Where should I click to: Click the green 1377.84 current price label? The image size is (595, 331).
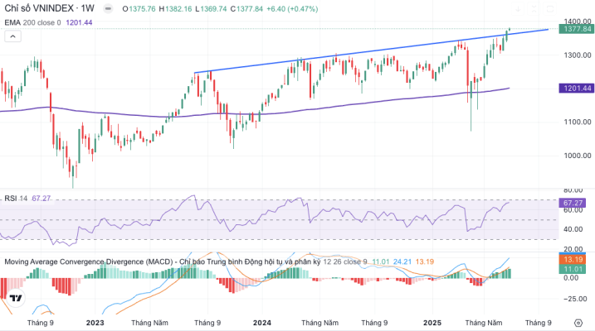pyautogui.click(x=577, y=29)
